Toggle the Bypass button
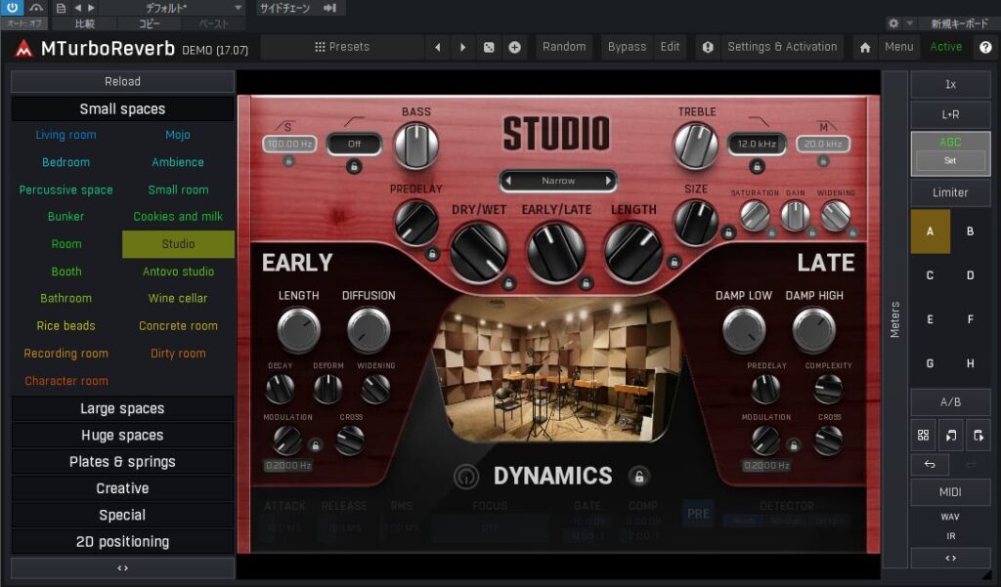The width and height of the screenshot is (1001, 587). 627,47
